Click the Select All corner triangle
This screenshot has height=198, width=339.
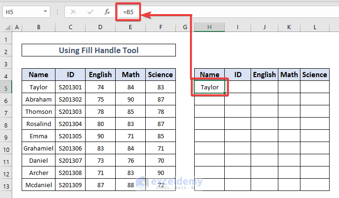8,27
